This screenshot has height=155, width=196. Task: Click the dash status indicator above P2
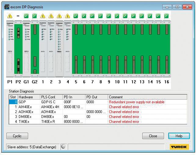click(18, 16)
